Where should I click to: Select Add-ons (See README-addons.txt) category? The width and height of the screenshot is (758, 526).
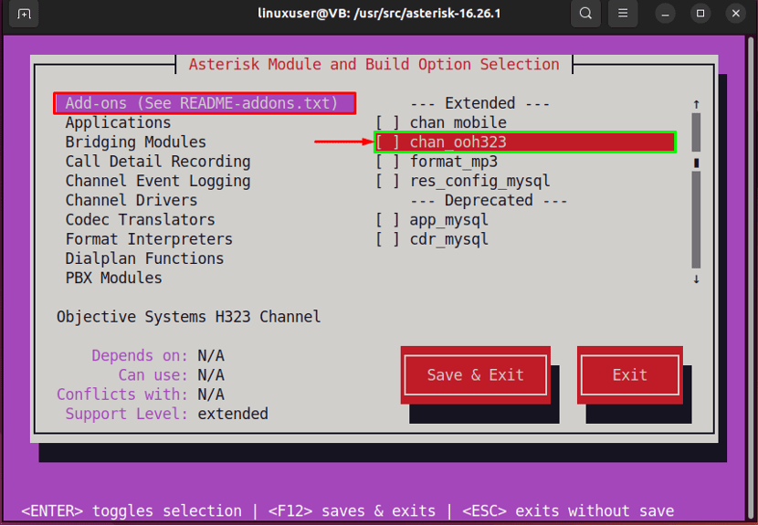coord(205,103)
